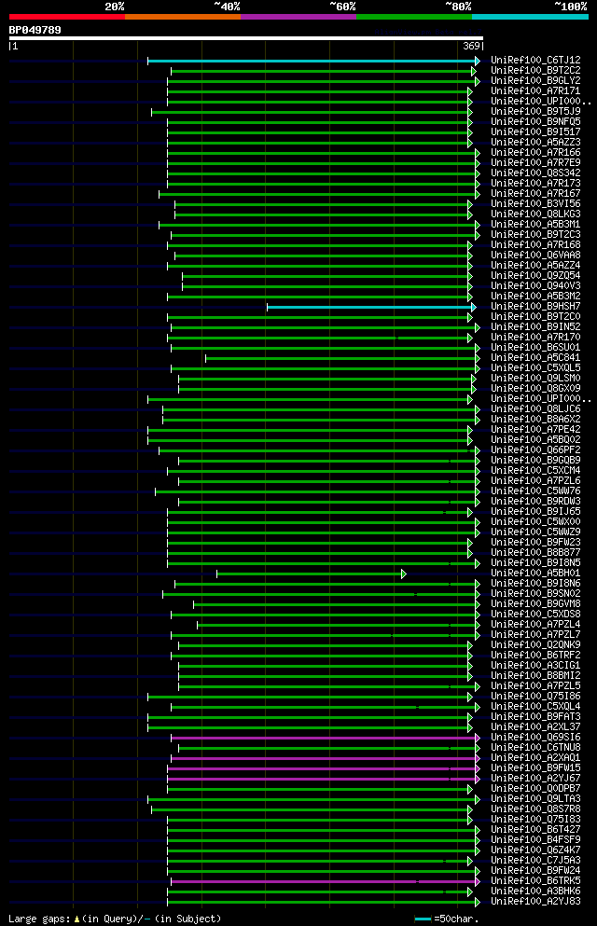Select label UniRef100_Q2QNK9
This screenshot has width=597, height=926.
(x=535, y=645)
